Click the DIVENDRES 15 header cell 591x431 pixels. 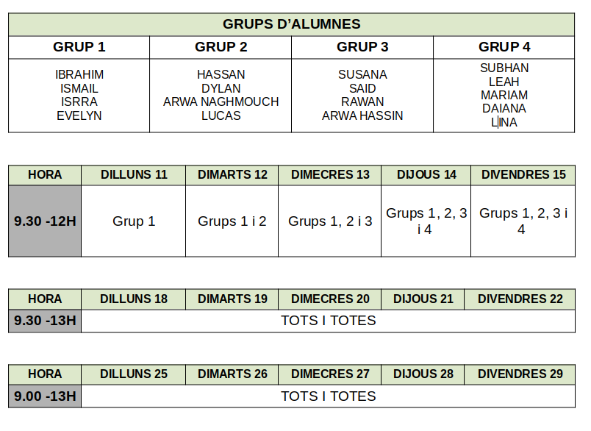tap(523, 175)
